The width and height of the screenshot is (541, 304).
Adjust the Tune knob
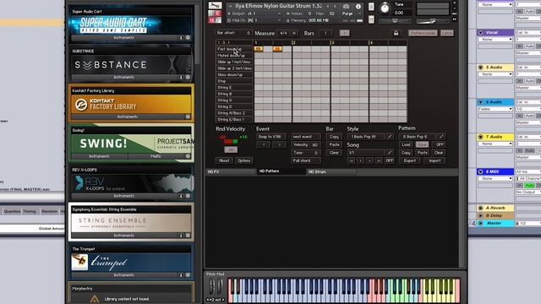pos(385,8)
